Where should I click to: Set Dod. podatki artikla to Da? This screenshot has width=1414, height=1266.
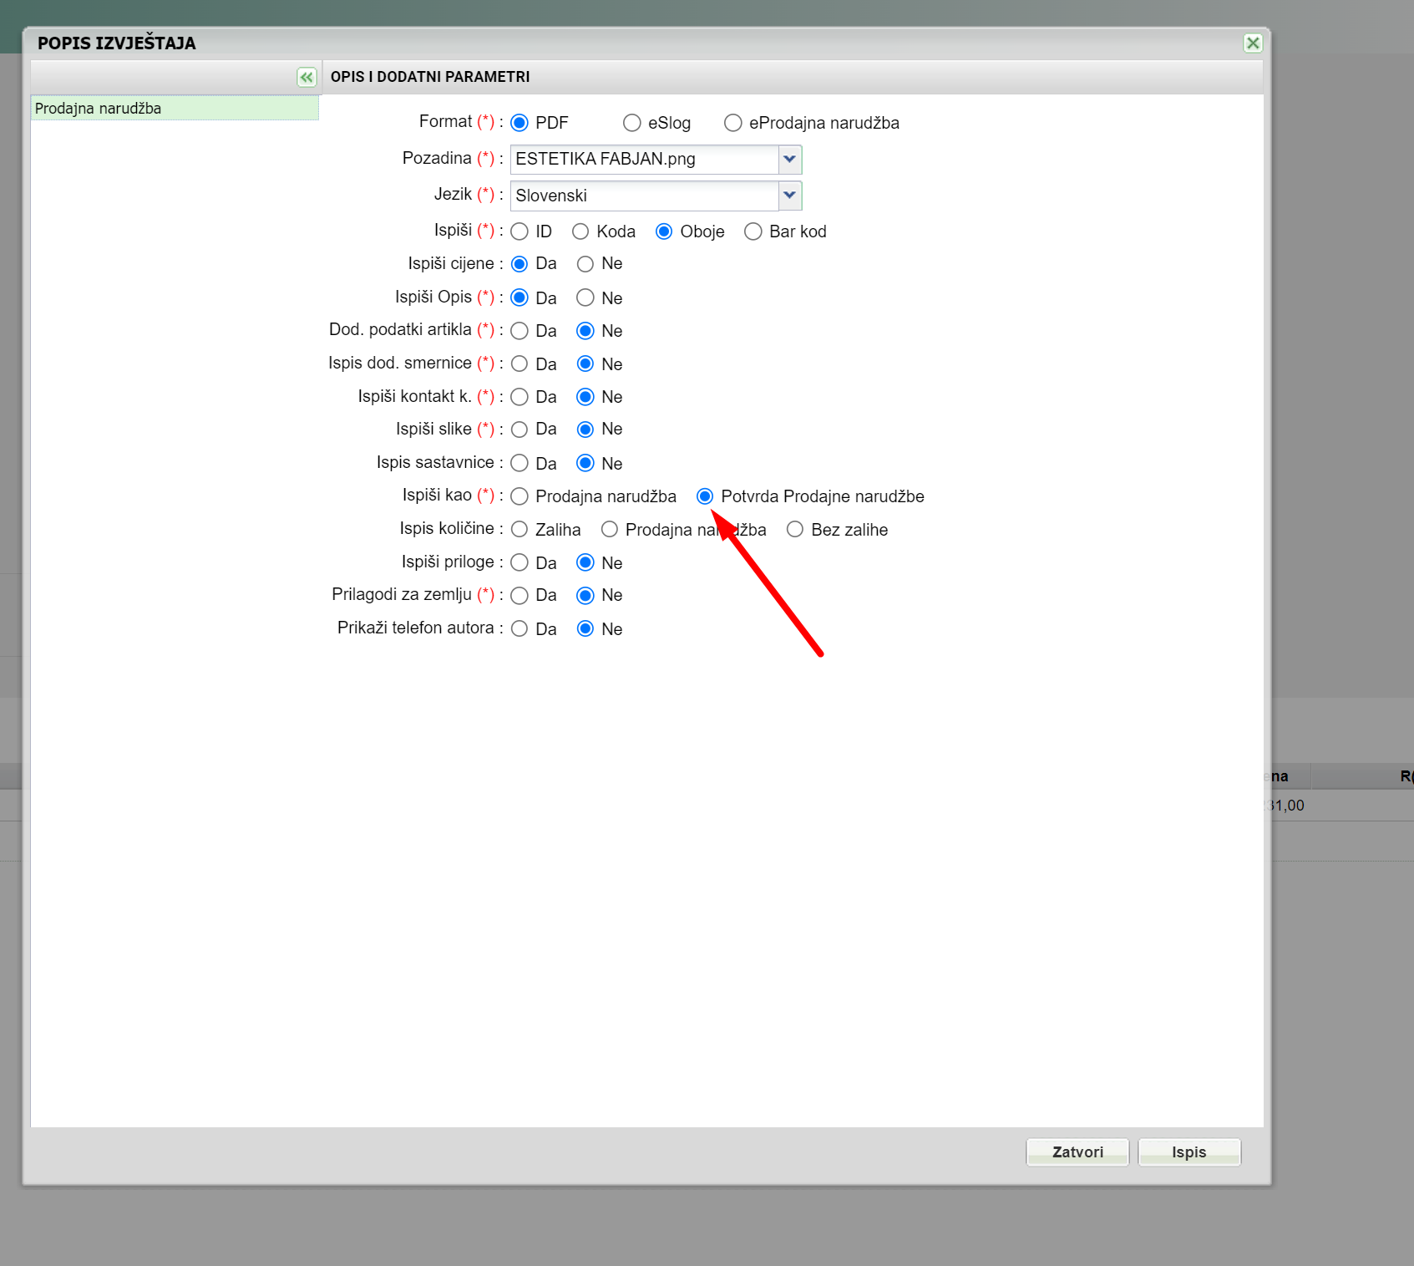(519, 331)
